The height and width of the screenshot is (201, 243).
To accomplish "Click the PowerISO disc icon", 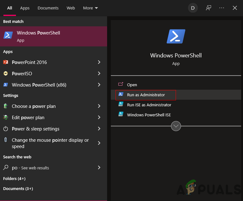I will [6, 74].
